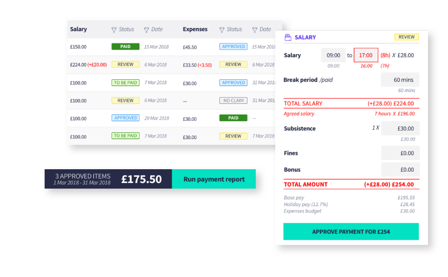Viewport: 448px width, 277px height.
Task: Click the expenses Date filter funnel icon
Action: [255, 30]
